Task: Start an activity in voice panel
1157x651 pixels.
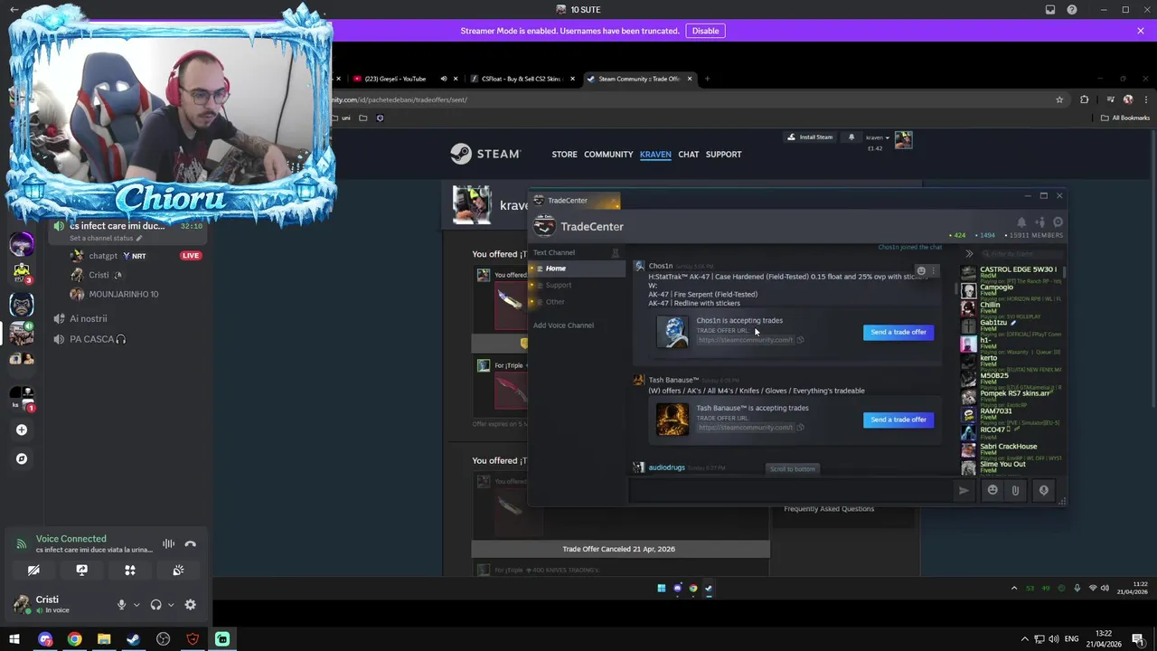Action: point(130,571)
